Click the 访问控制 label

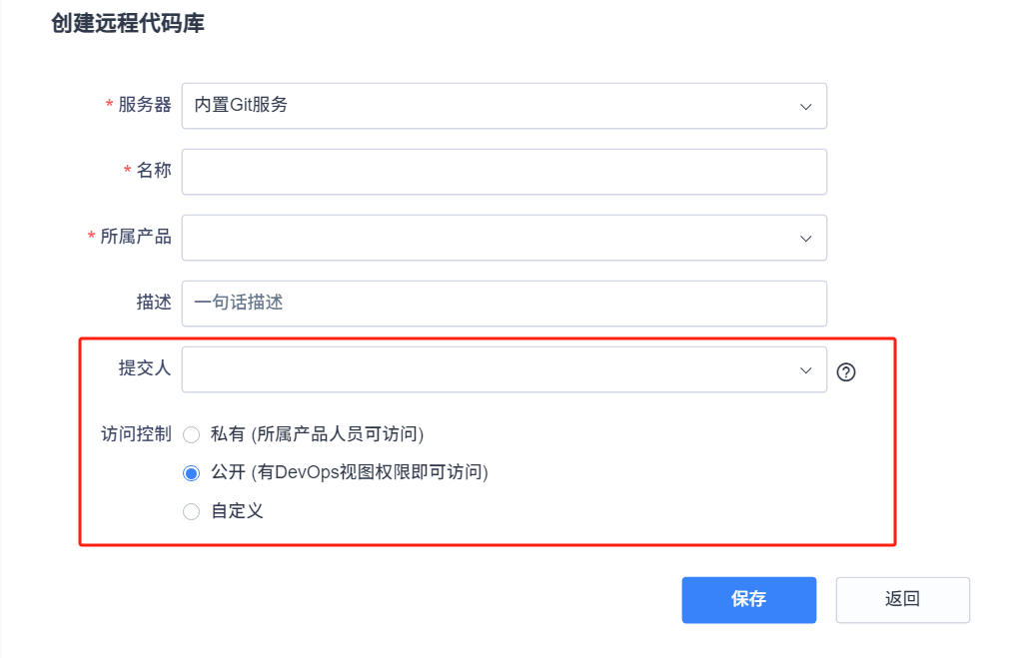[136, 434]
